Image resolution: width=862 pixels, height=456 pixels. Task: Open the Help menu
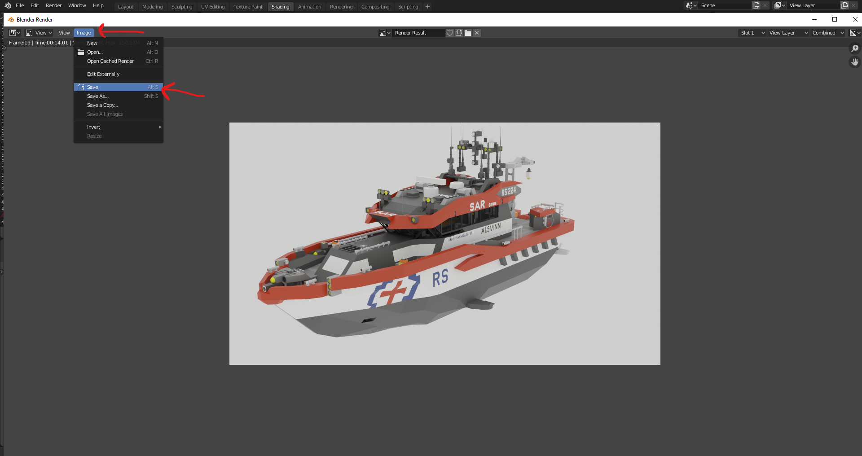(x=98, y=6)
